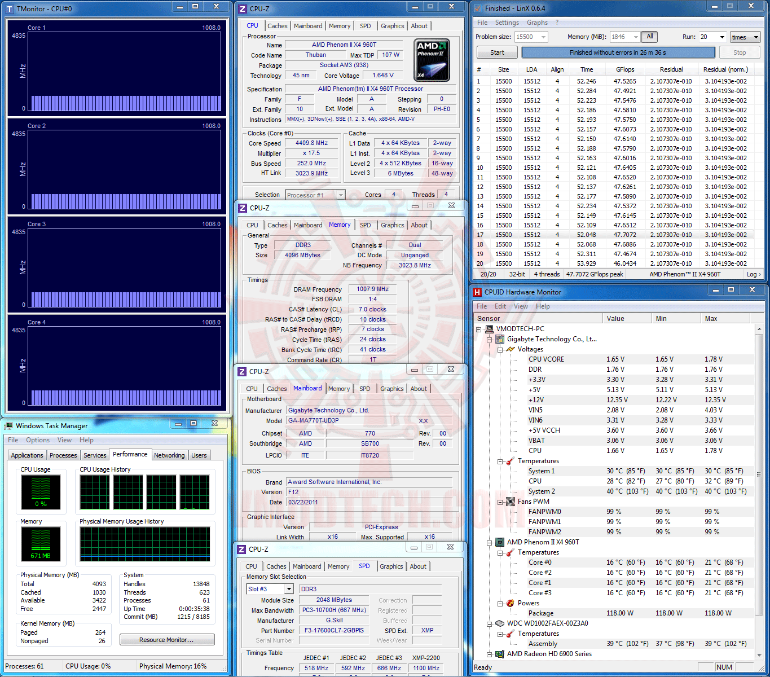Viewport: 770px width, 677px height.
Task: Collapse the Powers tree node
Action: pos(500,603)
